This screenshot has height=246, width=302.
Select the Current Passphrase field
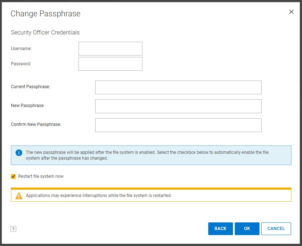(178, 87)
